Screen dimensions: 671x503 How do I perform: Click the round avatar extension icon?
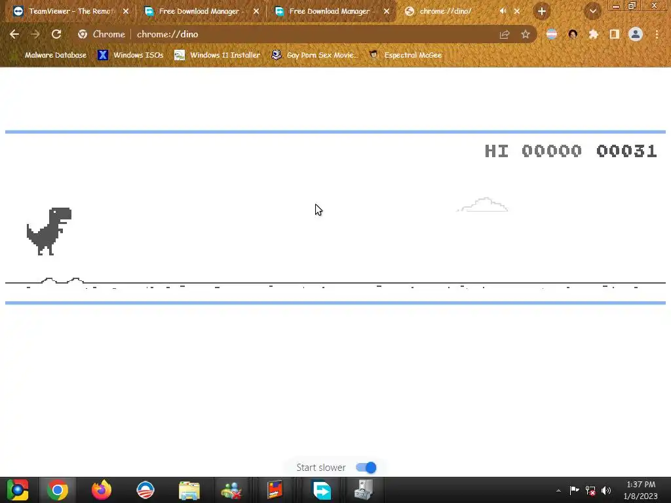click(573, 34)
